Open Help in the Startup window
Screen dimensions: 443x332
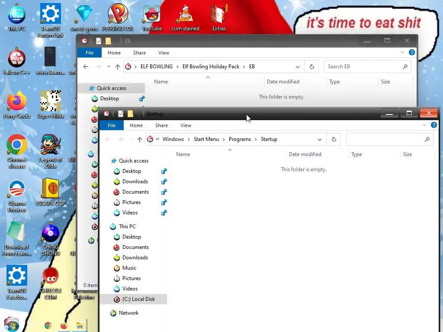point(434,125)
